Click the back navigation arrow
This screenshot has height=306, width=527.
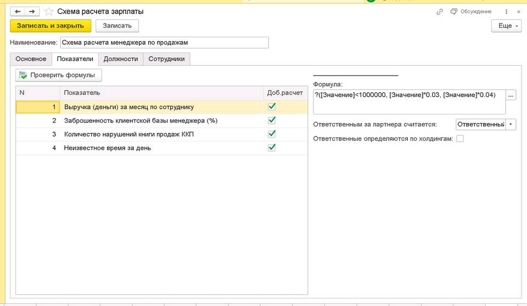(18, 11)
